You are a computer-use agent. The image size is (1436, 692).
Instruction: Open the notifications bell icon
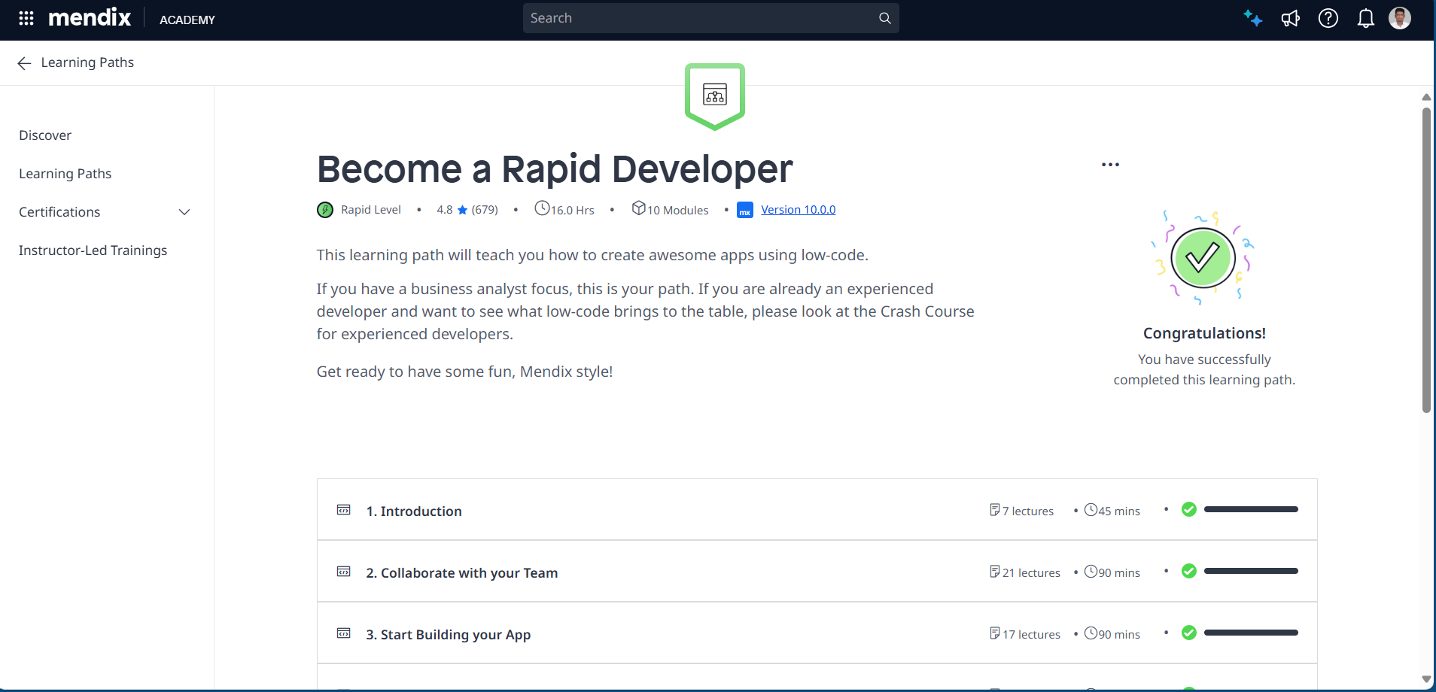pos(1365,18)
